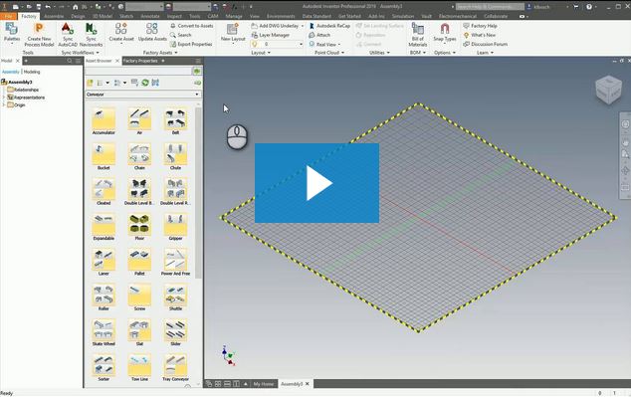Image resolution: width=631 pixels, height=397 pixels.
Task: Play the video overlay
Action: click(317, 183)
